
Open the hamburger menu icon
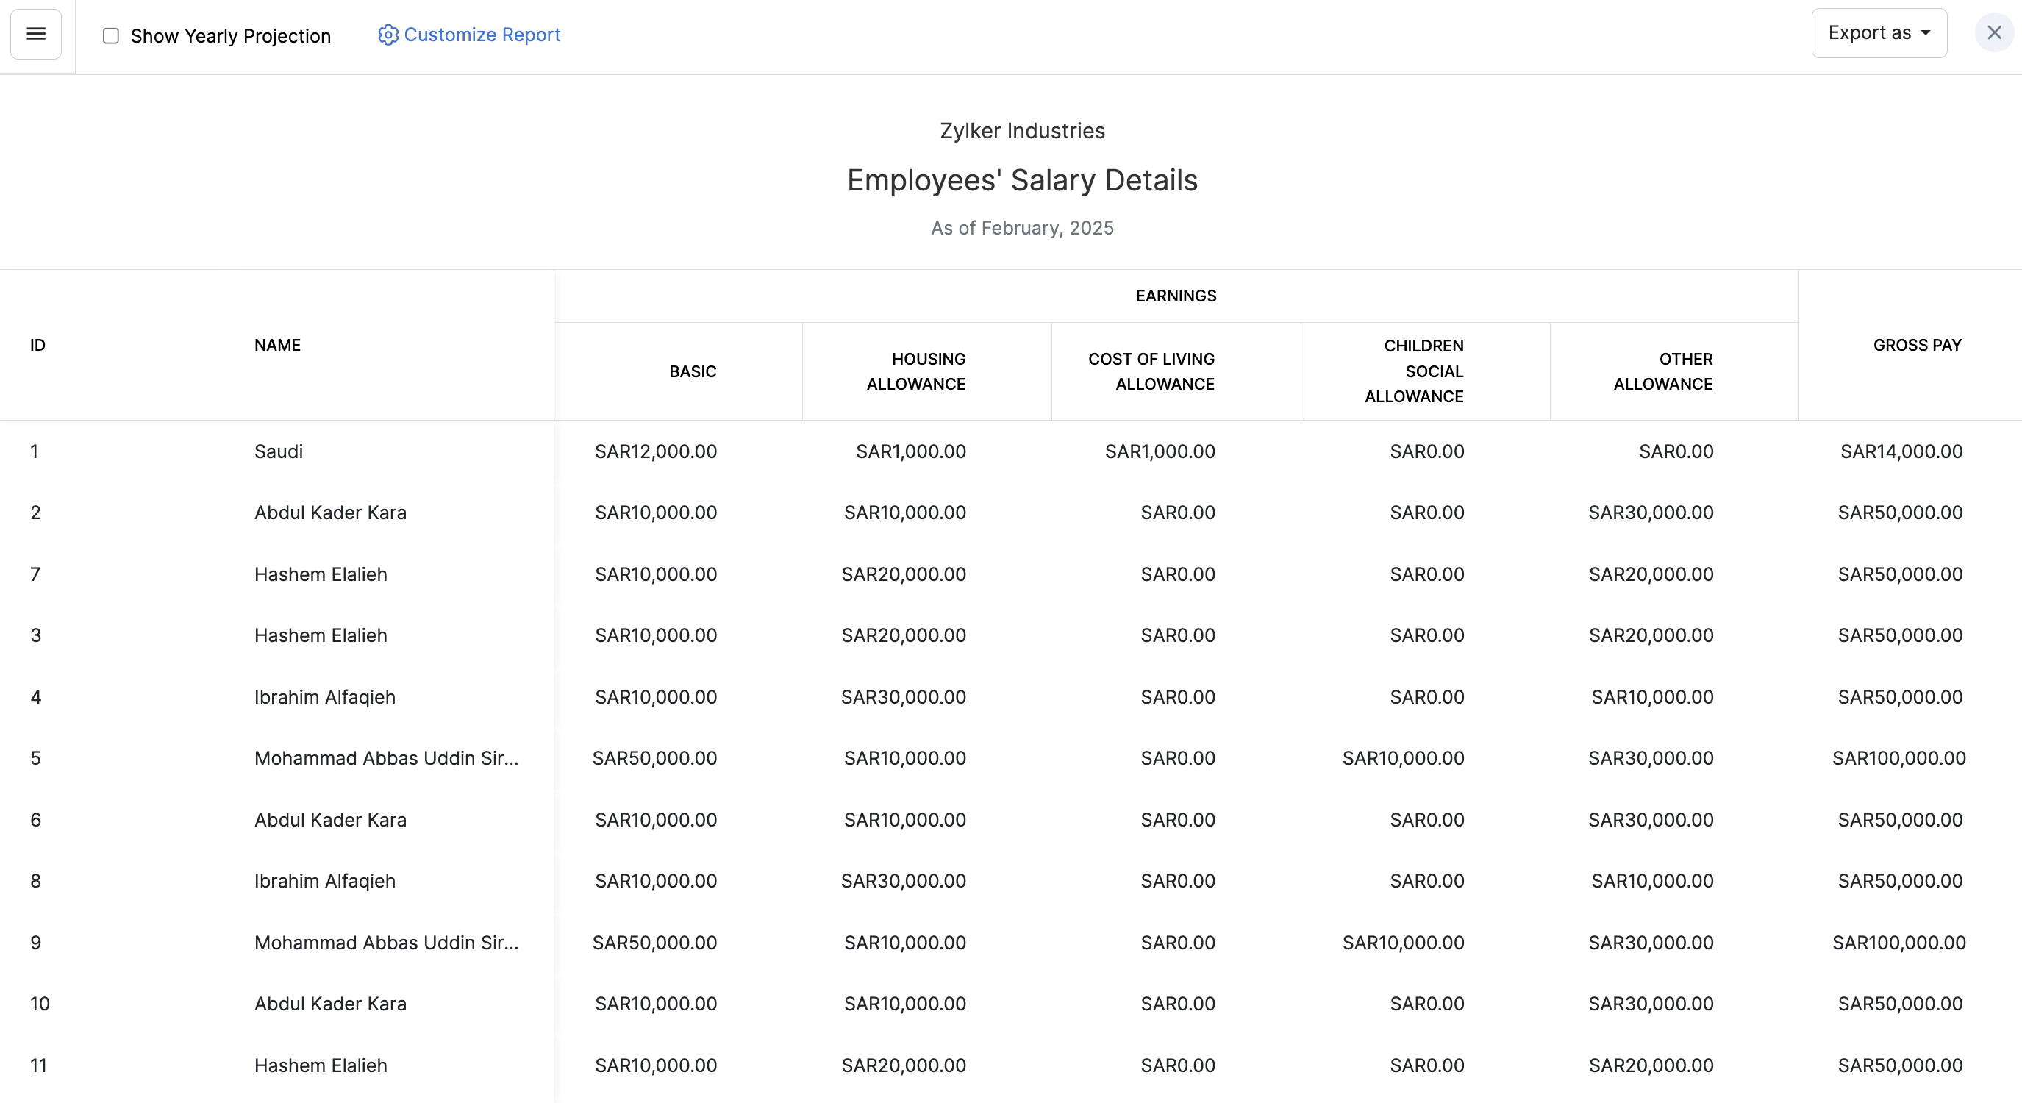click(36, 34)
